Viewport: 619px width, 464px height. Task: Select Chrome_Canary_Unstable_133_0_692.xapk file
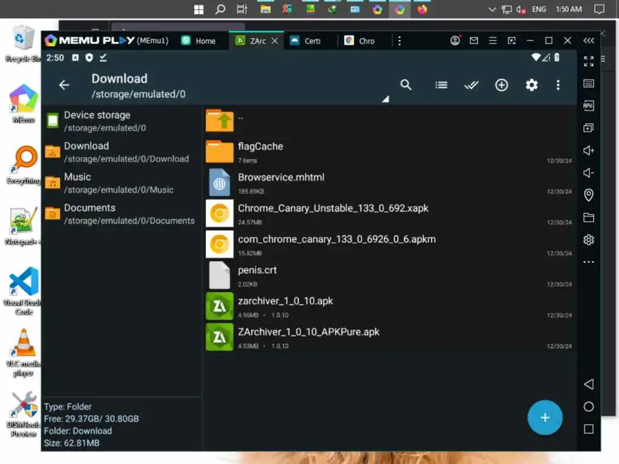point(389,213)
